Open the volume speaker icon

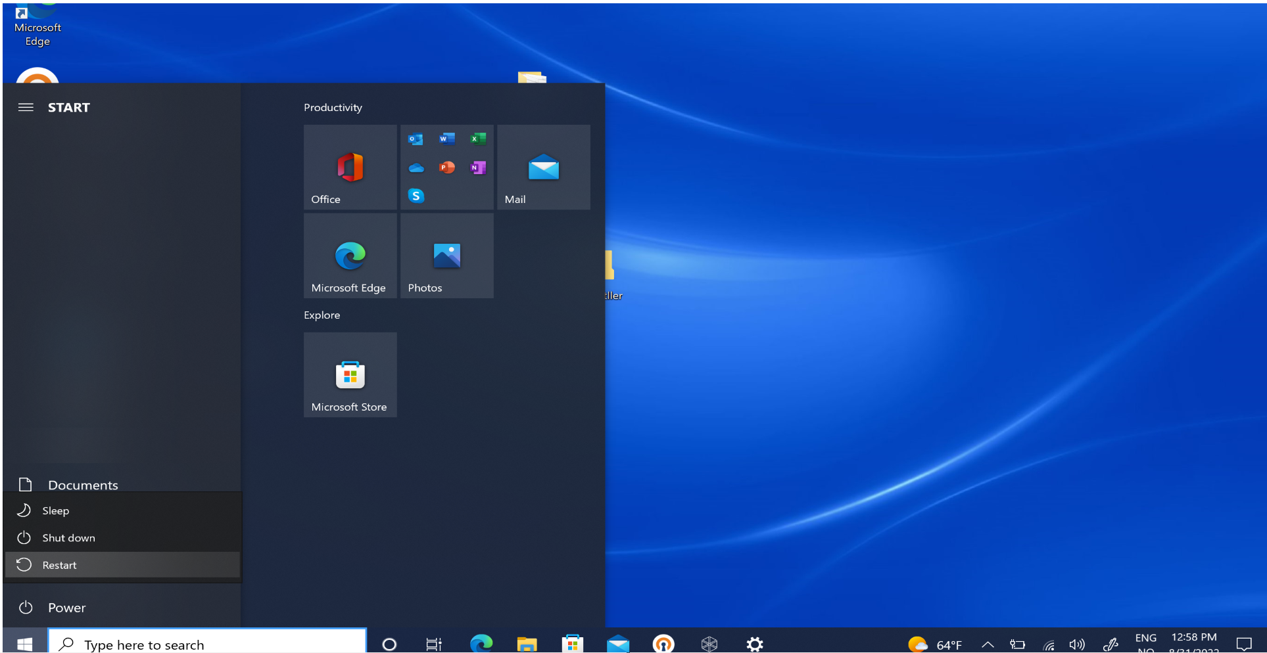click(1077, 644)
